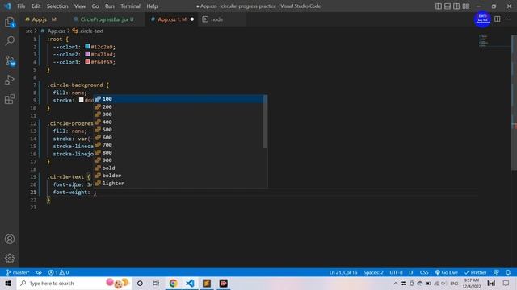Click the taskbar search box
The image size is (517, 290).
(74, 283)
